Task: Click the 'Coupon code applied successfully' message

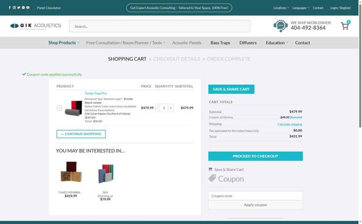Action: coord(53,74)
